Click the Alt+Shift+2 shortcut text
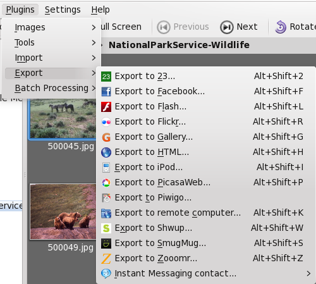Screen dimensions: 316x284 tap(279, 77)
